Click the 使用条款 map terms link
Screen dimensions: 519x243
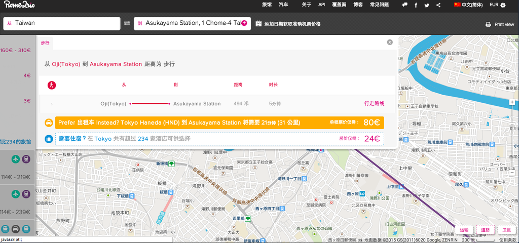point(507,240)
